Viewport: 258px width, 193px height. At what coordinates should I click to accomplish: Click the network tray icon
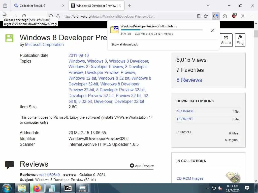pyautogui.click(x=214, y=188)
